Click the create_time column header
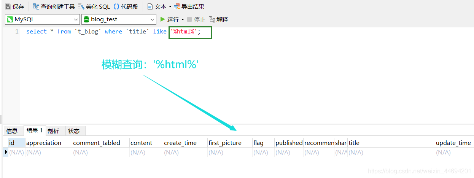 tap(185, 143)
